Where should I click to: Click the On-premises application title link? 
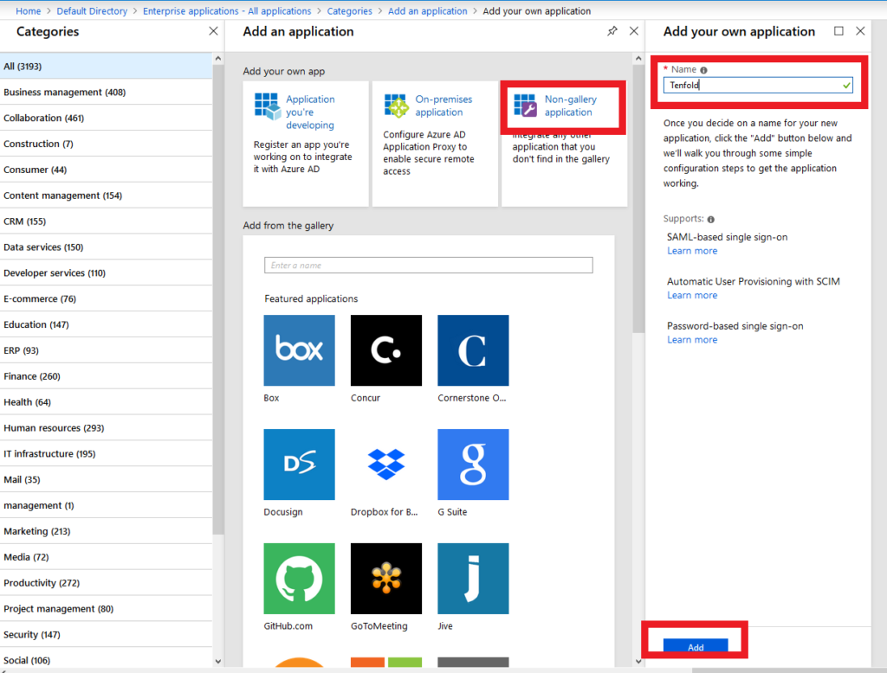click(443, 106)
